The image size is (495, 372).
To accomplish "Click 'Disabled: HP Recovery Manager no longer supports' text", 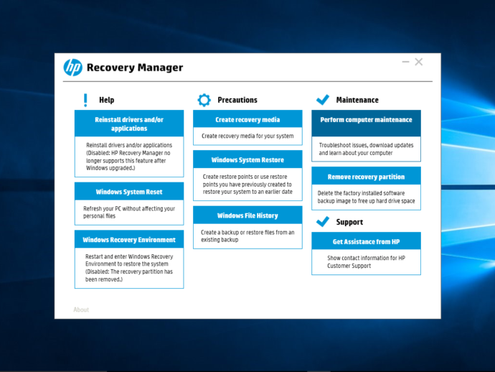I will 128,160.
